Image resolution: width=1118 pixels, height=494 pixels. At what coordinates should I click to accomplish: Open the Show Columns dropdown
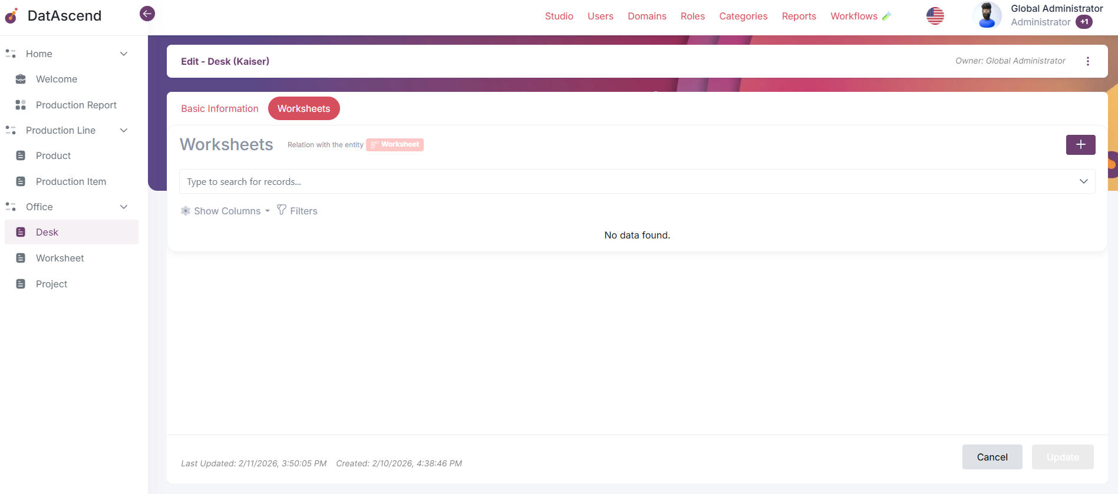coord(226,211)
